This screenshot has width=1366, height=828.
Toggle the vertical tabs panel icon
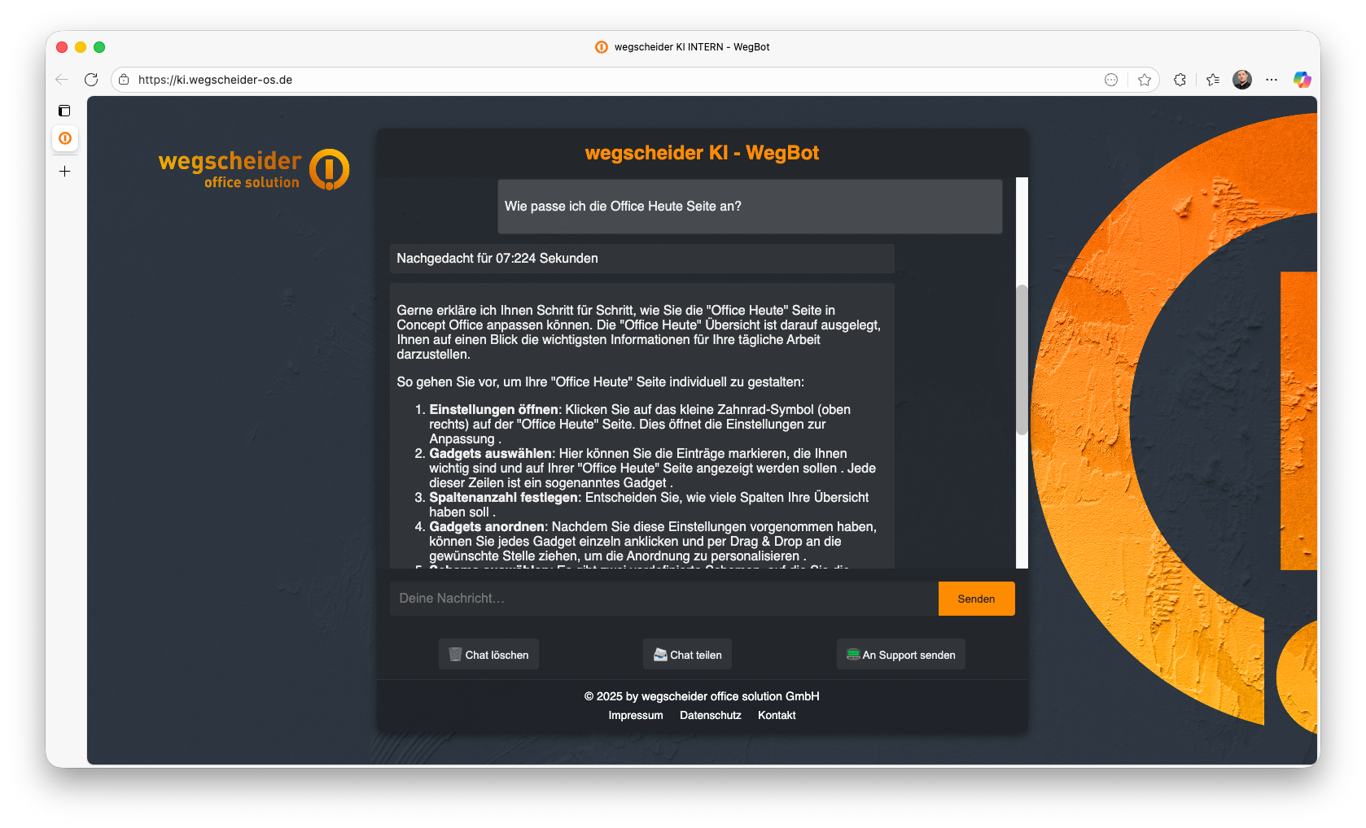65,111
